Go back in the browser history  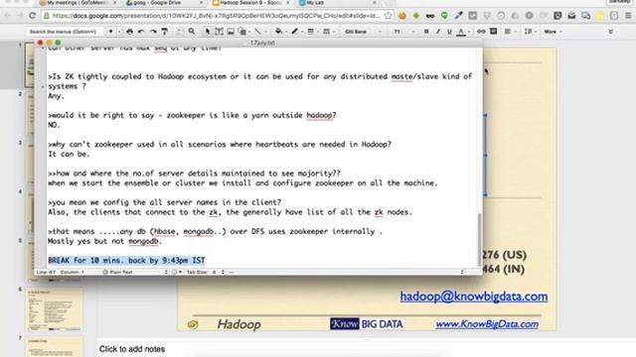(8, 16)
